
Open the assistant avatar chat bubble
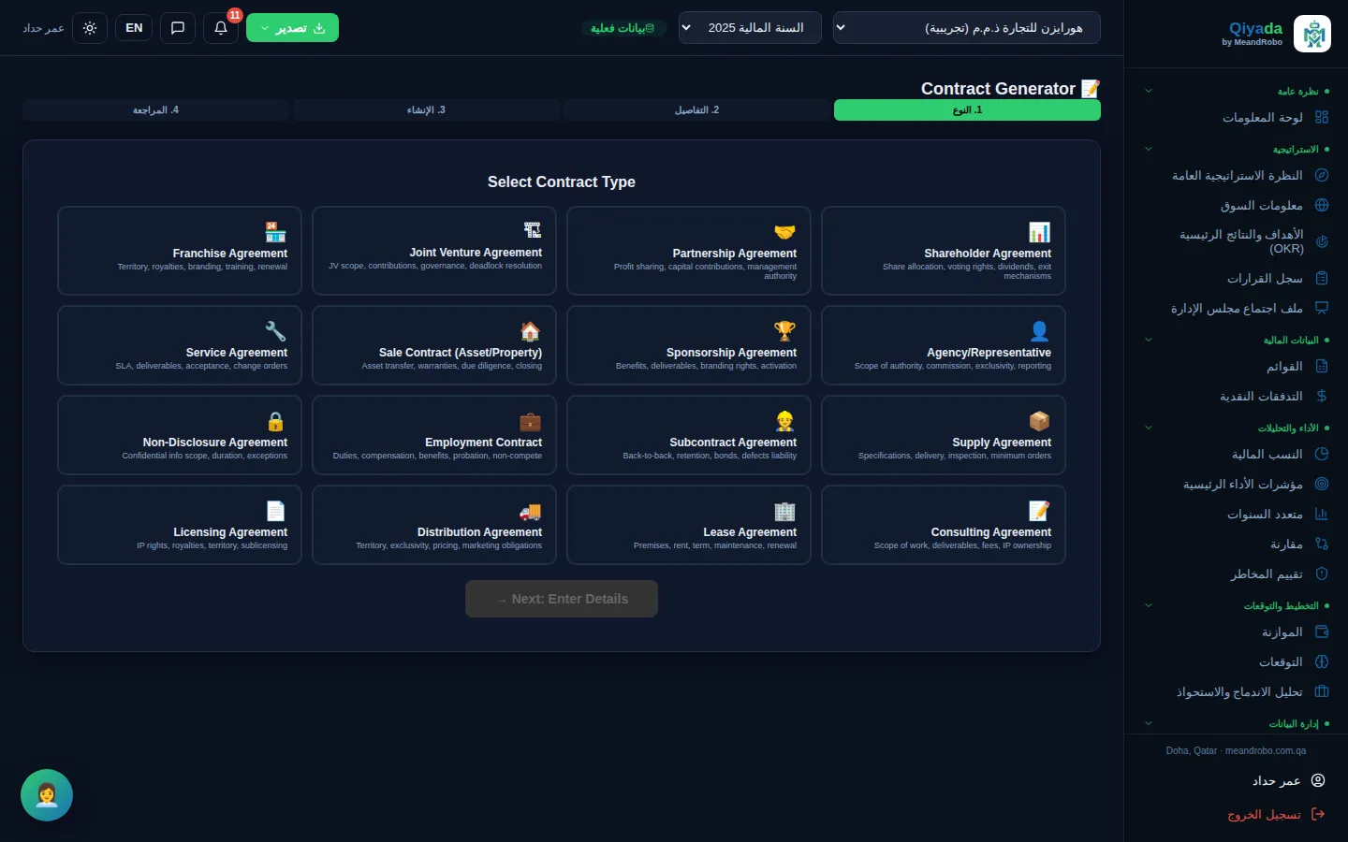(x=47, y=795)
